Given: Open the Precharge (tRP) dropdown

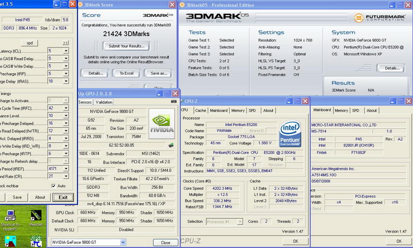Looking at the screenshot, I should 66,74.
